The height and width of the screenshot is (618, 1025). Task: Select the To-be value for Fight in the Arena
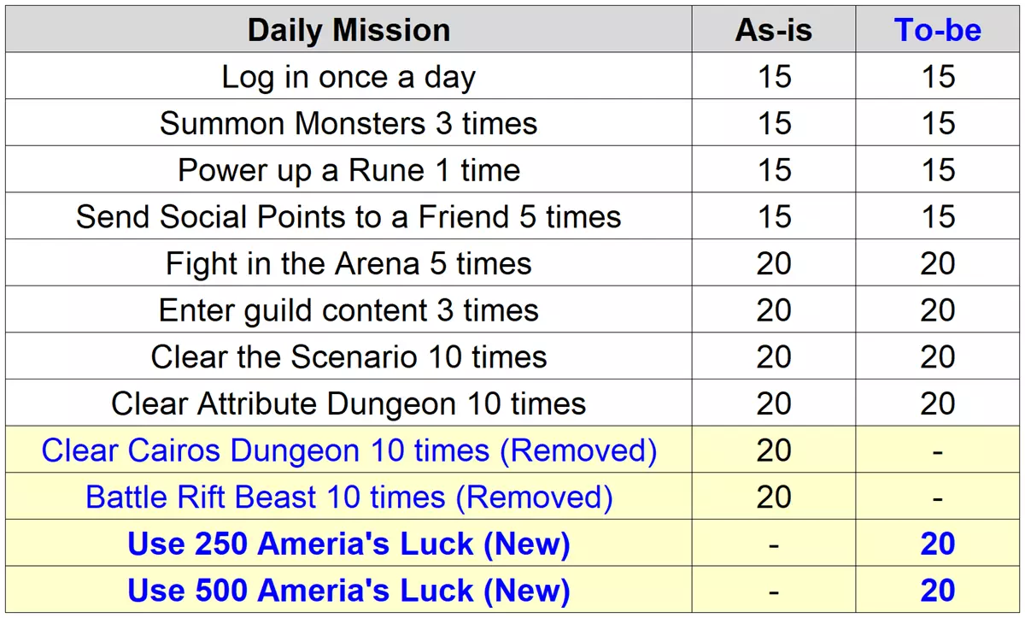click(938, 263)
